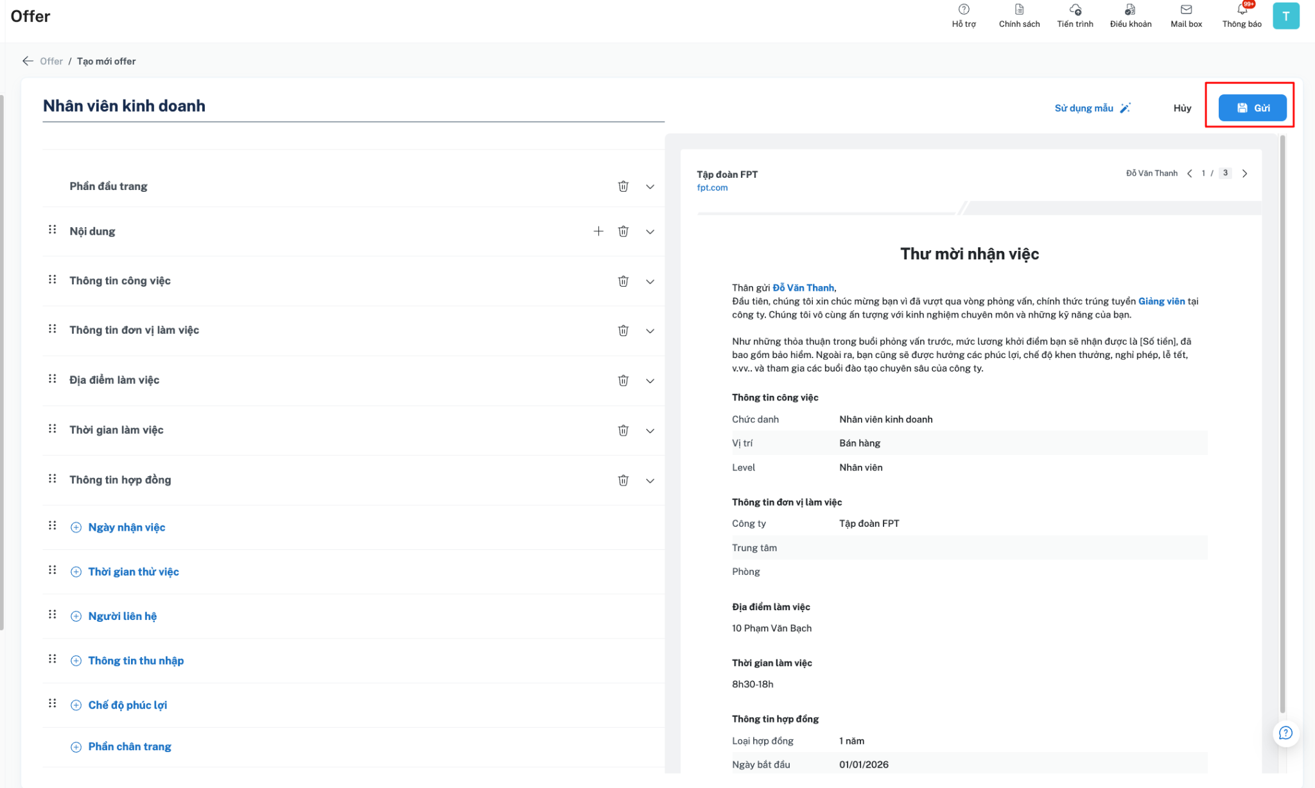
Task: Delete the Phần đầu trang section
Action: tap(623, 186)
